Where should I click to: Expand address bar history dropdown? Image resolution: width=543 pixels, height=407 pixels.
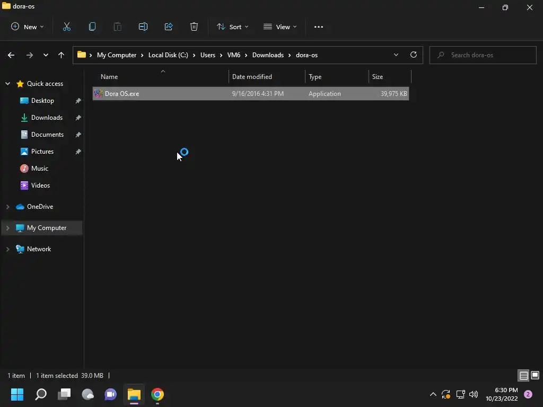(396, 55)
